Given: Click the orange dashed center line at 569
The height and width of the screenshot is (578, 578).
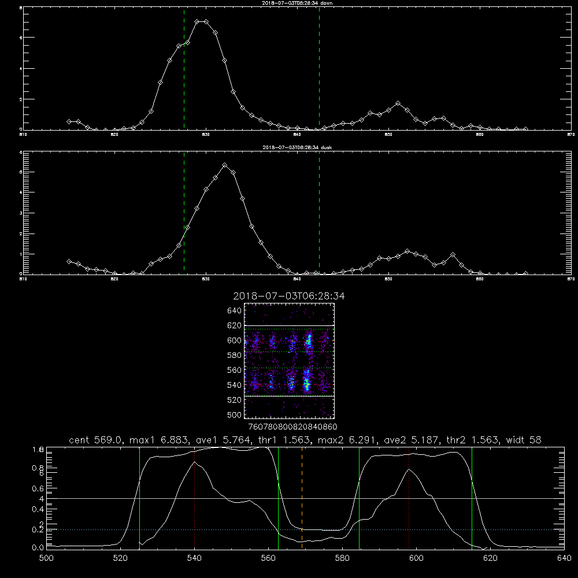Looking at the screenshot, I should [x=302, y=498].
